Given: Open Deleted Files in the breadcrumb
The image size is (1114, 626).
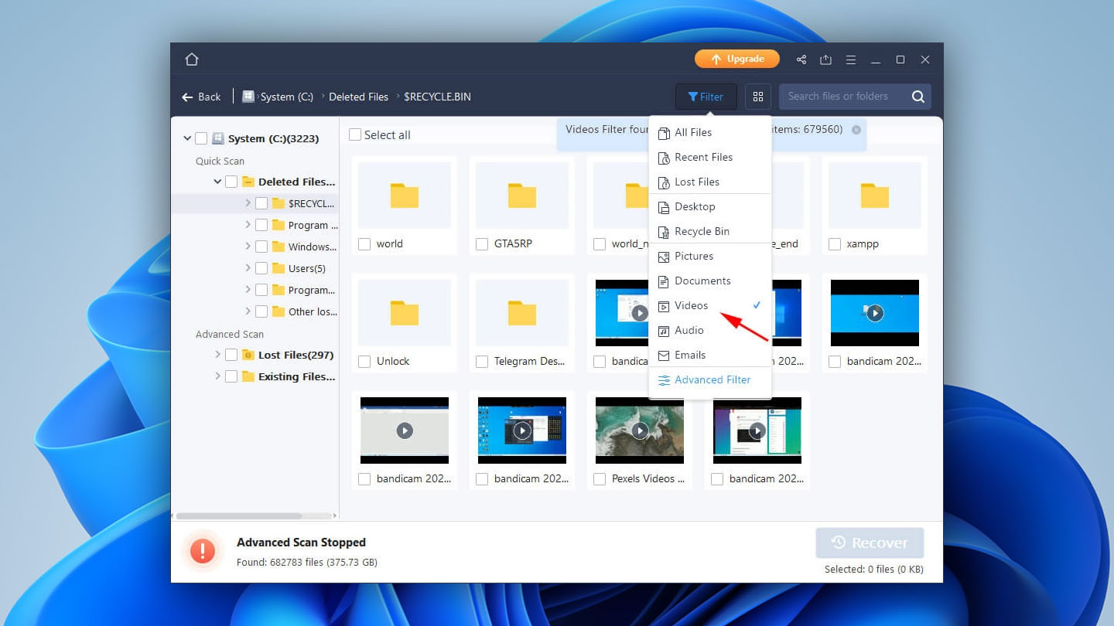Looking at the screenshot, I should (x=358, y=97).
